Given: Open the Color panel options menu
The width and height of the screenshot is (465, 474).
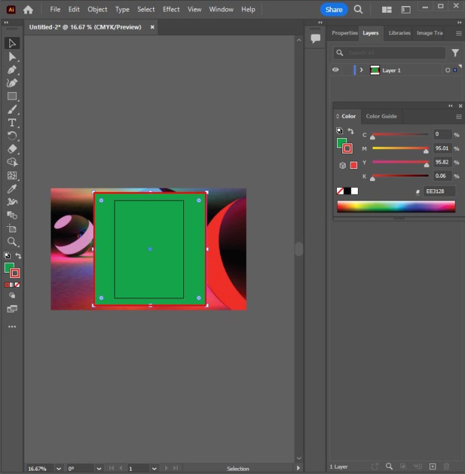Looking at the screenshot, I should [458, 116].
